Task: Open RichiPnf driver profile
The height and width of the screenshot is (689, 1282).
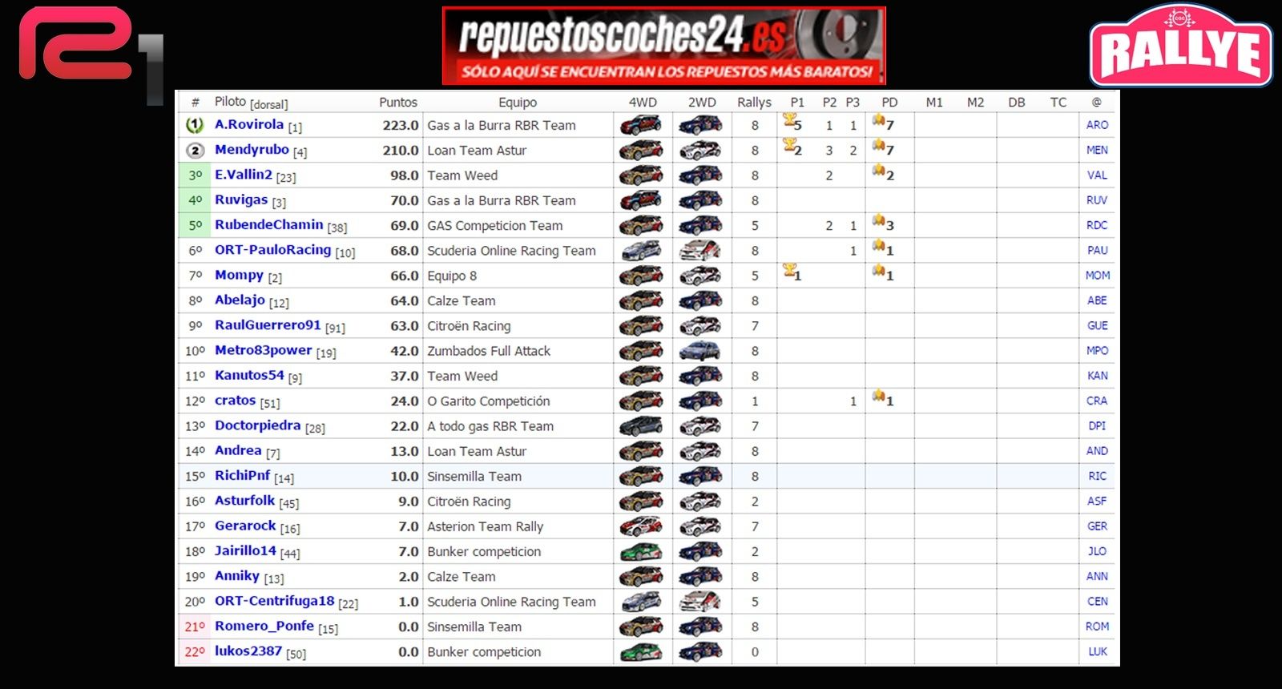Action: [242, 475]
